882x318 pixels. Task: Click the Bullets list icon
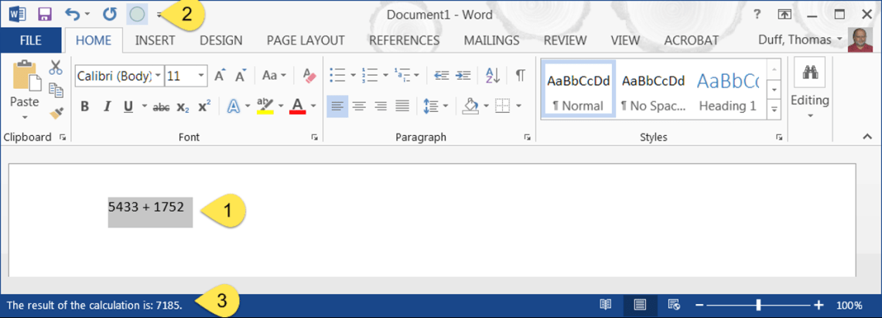coord(337,75)
